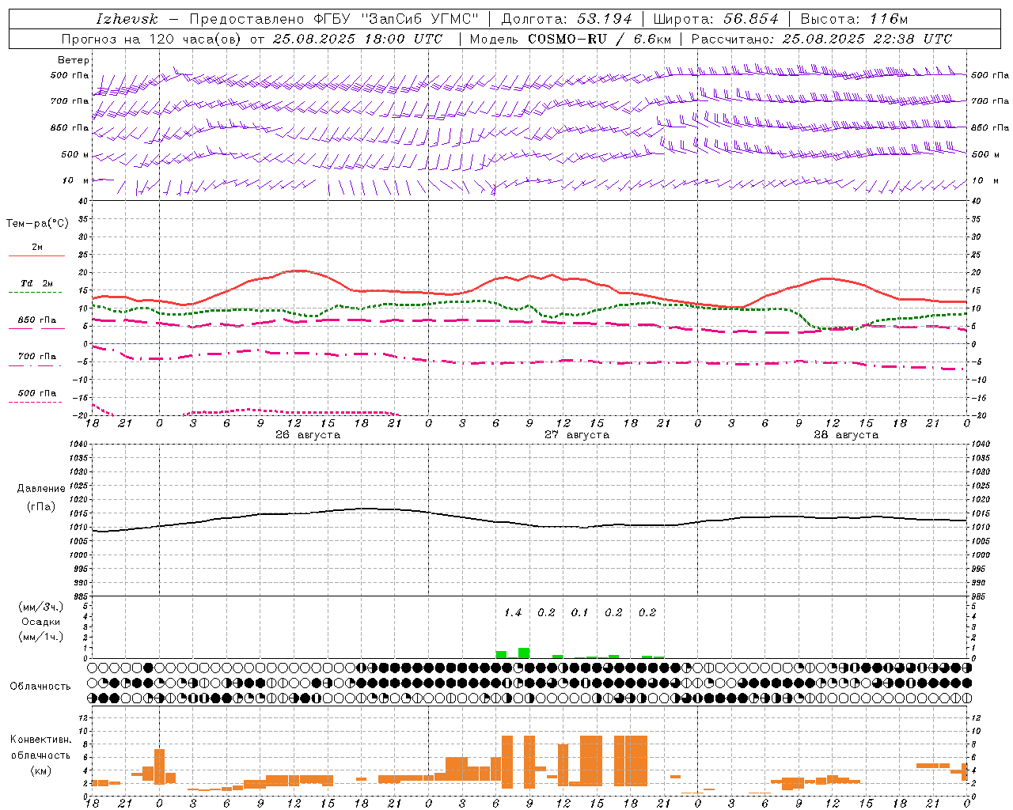Click the Тем-ра(°C) temperature panel label
The width and height of the screenshot is (1013, 810).
click(37, 224)
